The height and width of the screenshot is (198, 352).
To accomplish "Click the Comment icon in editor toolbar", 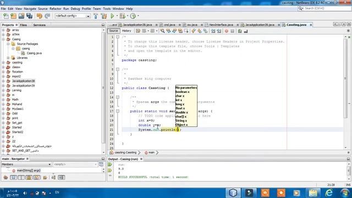I will [240, 31].
